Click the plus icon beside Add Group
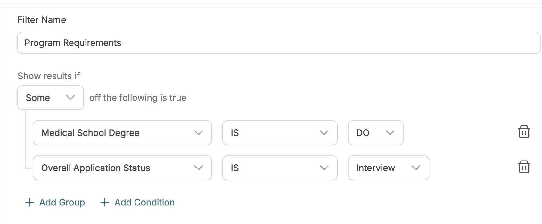 (x=29, y=202)
